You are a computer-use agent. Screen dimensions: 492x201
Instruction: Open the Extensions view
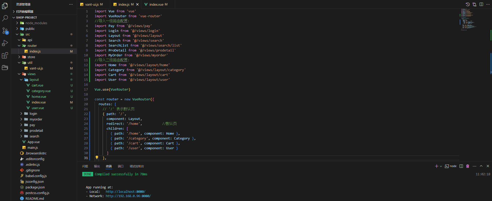click(5, 55)
